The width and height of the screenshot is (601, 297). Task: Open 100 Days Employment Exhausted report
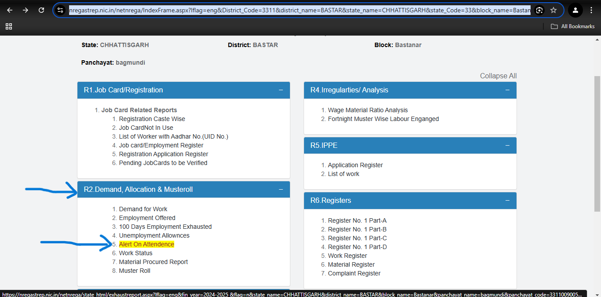pyautogui.click(x=165, y=227)
